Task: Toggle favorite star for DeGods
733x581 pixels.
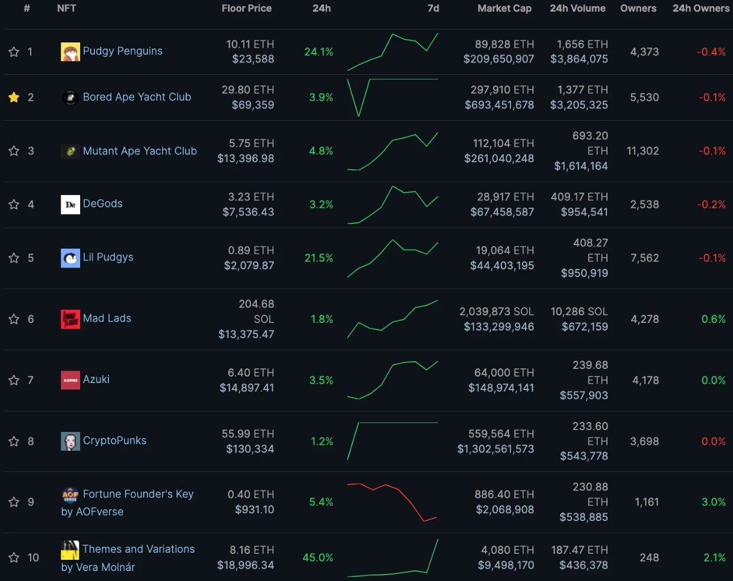Action: pyautogui.click(x=14, y=204)
